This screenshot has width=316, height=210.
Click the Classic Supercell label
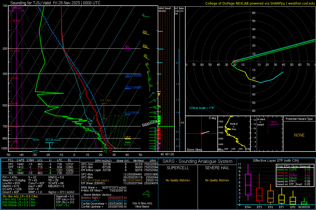point(273,123)
